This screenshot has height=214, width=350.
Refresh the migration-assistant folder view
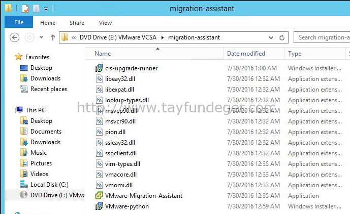[x=282, y=37]
